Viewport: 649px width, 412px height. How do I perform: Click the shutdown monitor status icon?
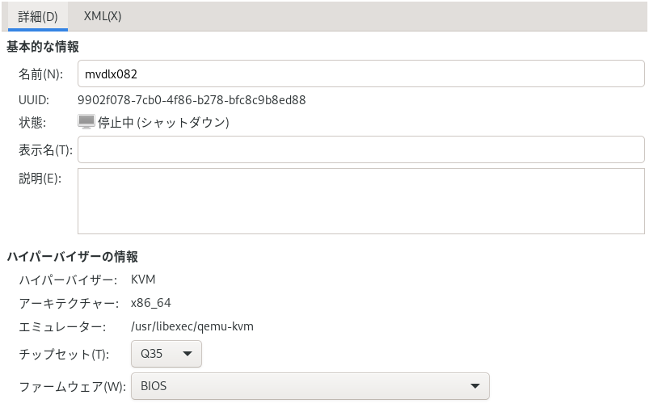[x=86, y=122]
